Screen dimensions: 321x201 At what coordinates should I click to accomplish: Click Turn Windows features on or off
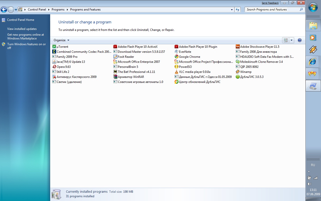coord(26,46)
